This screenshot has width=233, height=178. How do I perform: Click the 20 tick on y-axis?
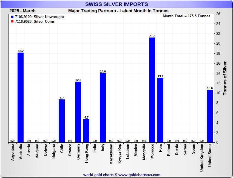point(218,43)
